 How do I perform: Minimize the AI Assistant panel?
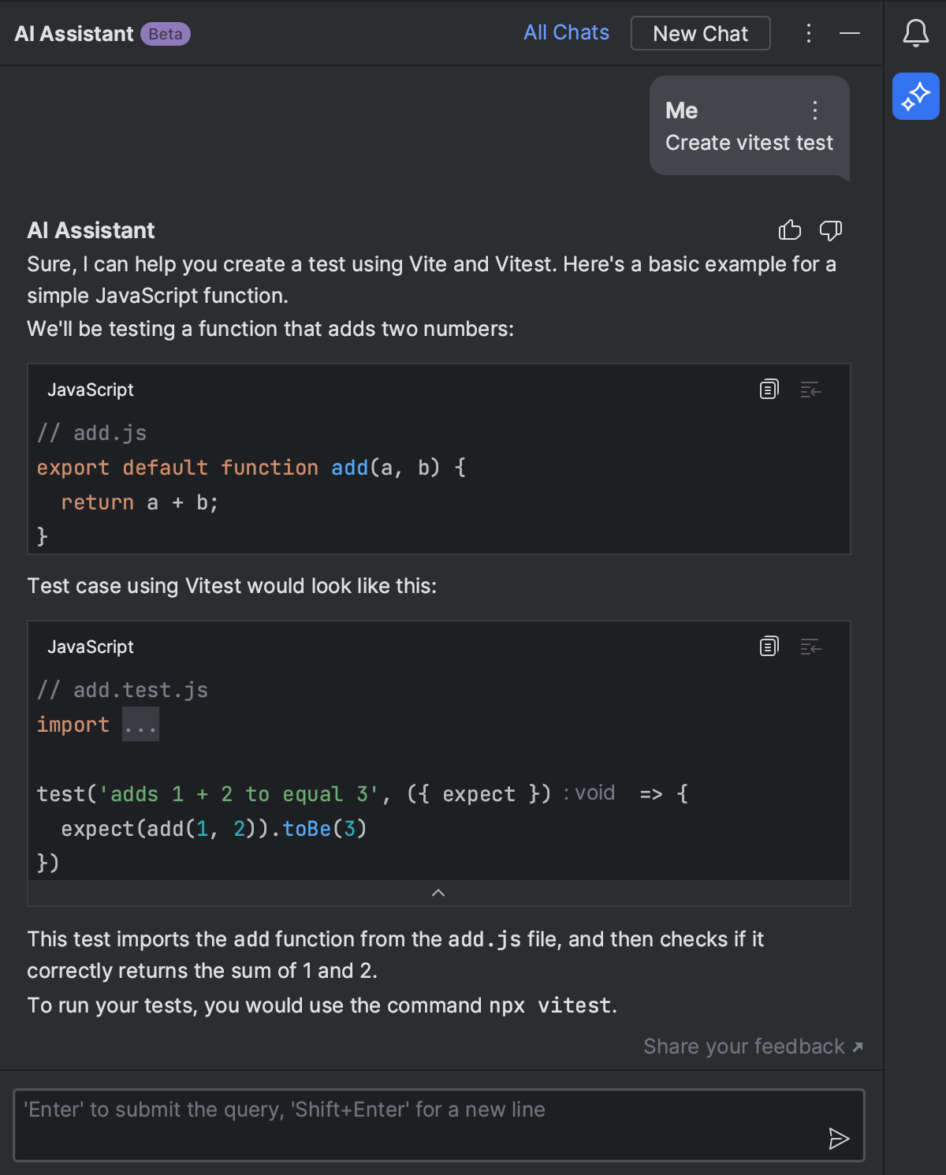(849, 33)
